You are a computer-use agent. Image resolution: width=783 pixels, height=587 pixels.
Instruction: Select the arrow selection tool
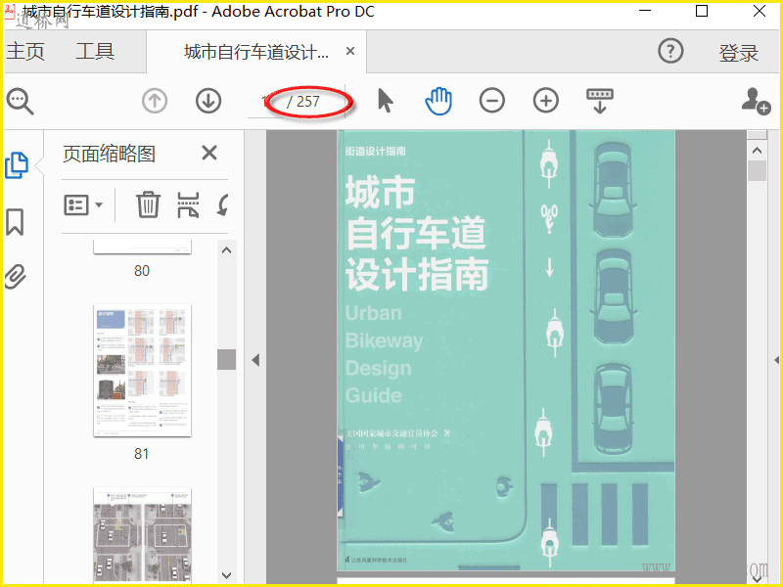[385, 101]
